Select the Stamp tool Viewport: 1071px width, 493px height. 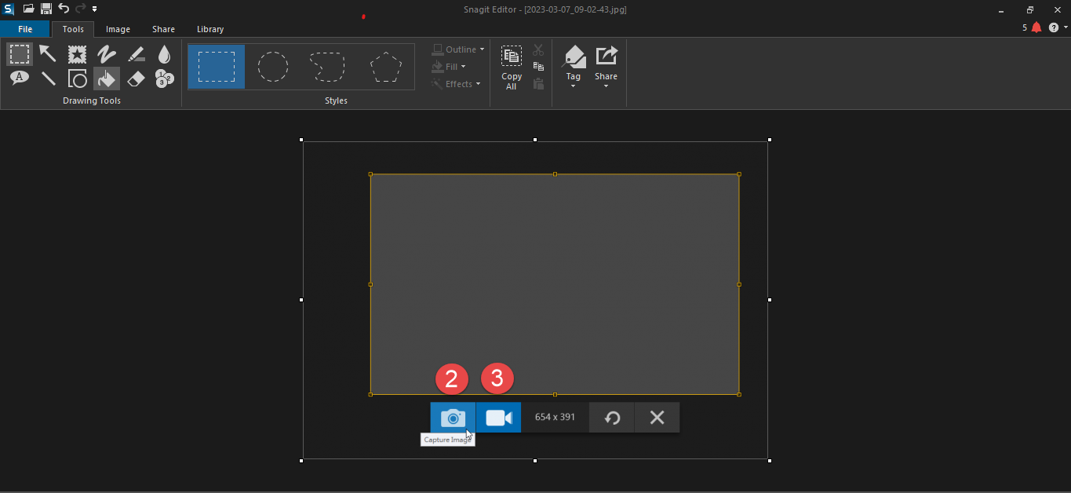(77, 53)
